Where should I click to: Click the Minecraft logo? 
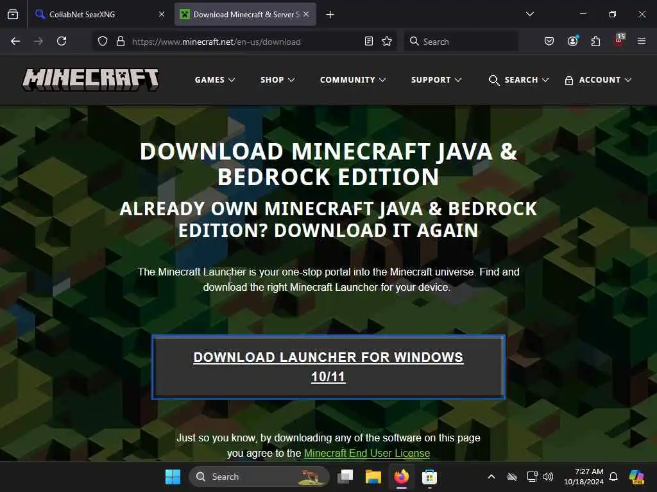point(90,79)
